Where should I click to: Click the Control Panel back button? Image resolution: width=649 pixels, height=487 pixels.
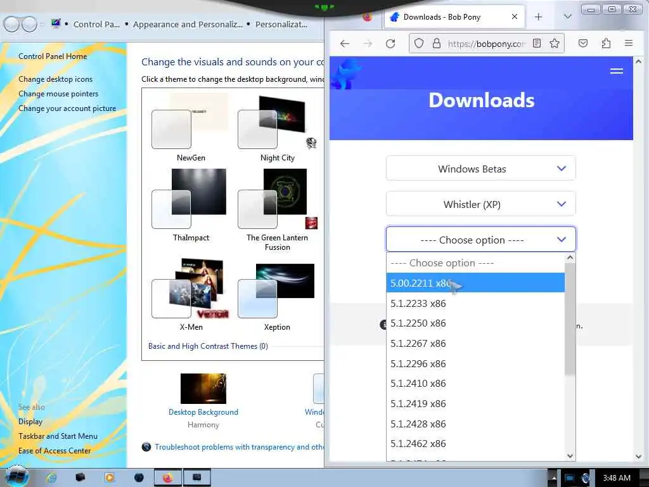tap(11, 25)
